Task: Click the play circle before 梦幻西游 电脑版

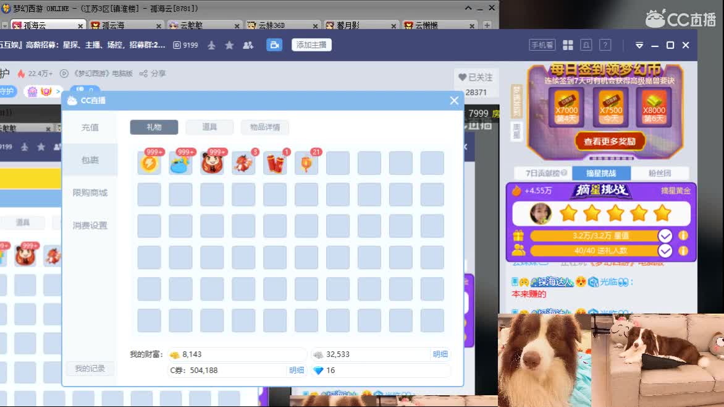Action: (64, 74)
